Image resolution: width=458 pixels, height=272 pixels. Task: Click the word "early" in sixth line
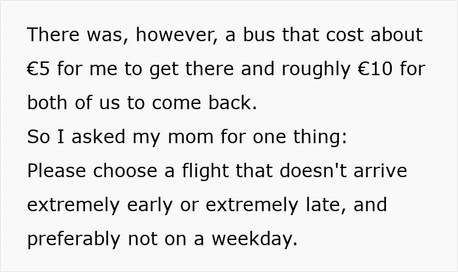click(150, 205)
